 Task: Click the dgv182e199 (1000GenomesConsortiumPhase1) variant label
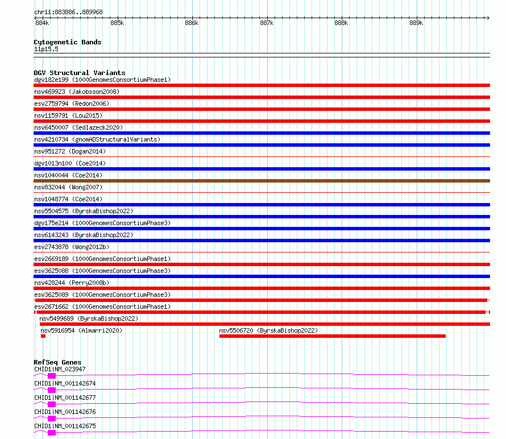coord(102,80)
